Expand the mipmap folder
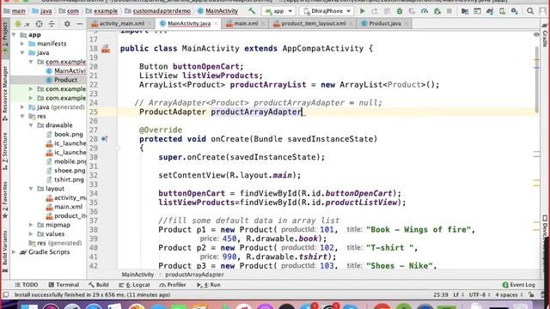Image resolution: width=550 pixels, height=309 pixels. (31, 225)
